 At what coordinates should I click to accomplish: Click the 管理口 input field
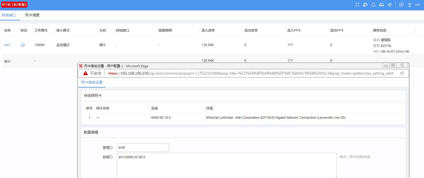tap(143, 148)
